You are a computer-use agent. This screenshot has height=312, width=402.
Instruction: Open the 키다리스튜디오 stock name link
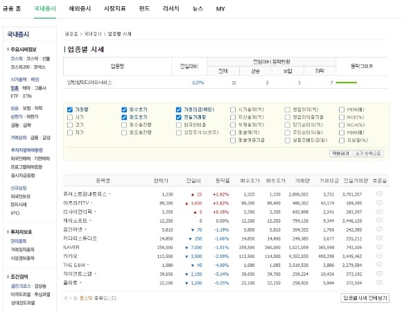click(80, 239)
